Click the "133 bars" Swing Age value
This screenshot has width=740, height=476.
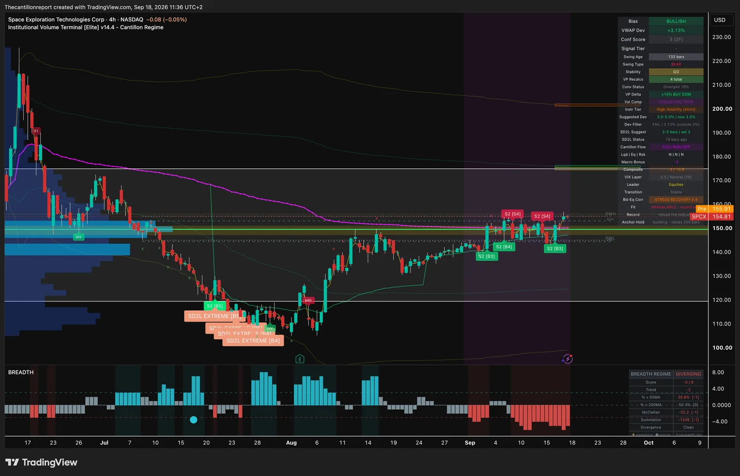click(676, 57)
